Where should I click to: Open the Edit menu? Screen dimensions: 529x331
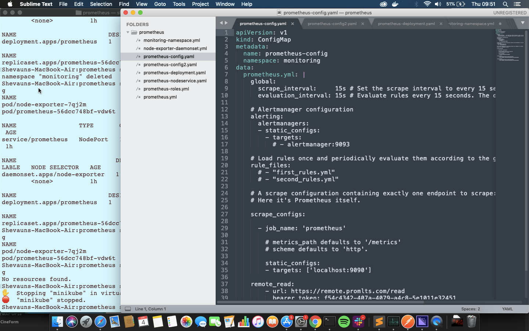79,4
